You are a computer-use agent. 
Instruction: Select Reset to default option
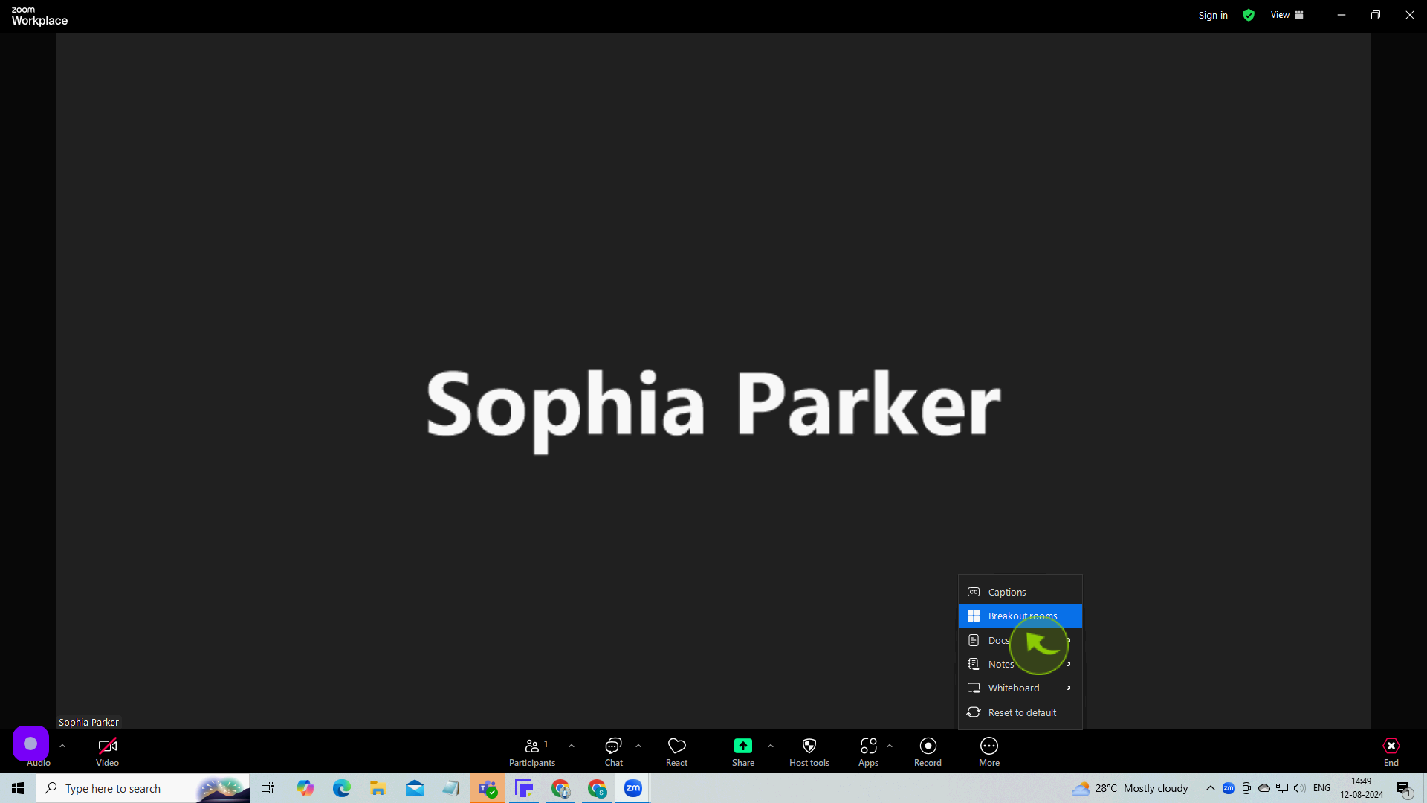1020,712
